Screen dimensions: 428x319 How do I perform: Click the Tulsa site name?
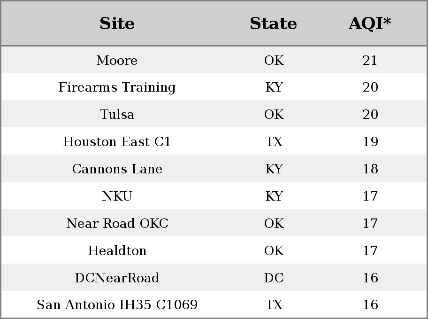coord(117,114)
